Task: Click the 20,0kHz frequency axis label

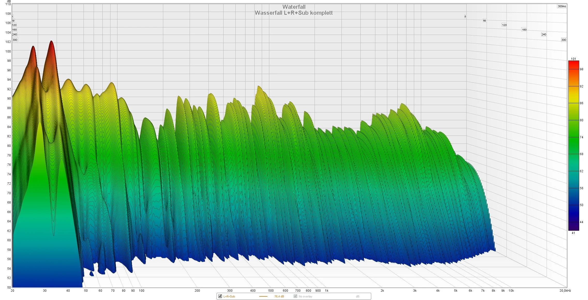Action: (x=565, y=291)
